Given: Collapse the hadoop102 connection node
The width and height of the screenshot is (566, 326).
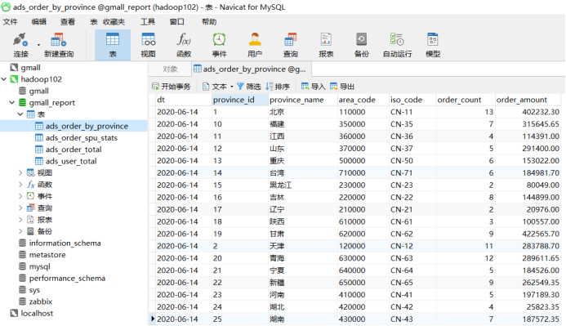Looking at the screenshot, I should coord(4,79).
